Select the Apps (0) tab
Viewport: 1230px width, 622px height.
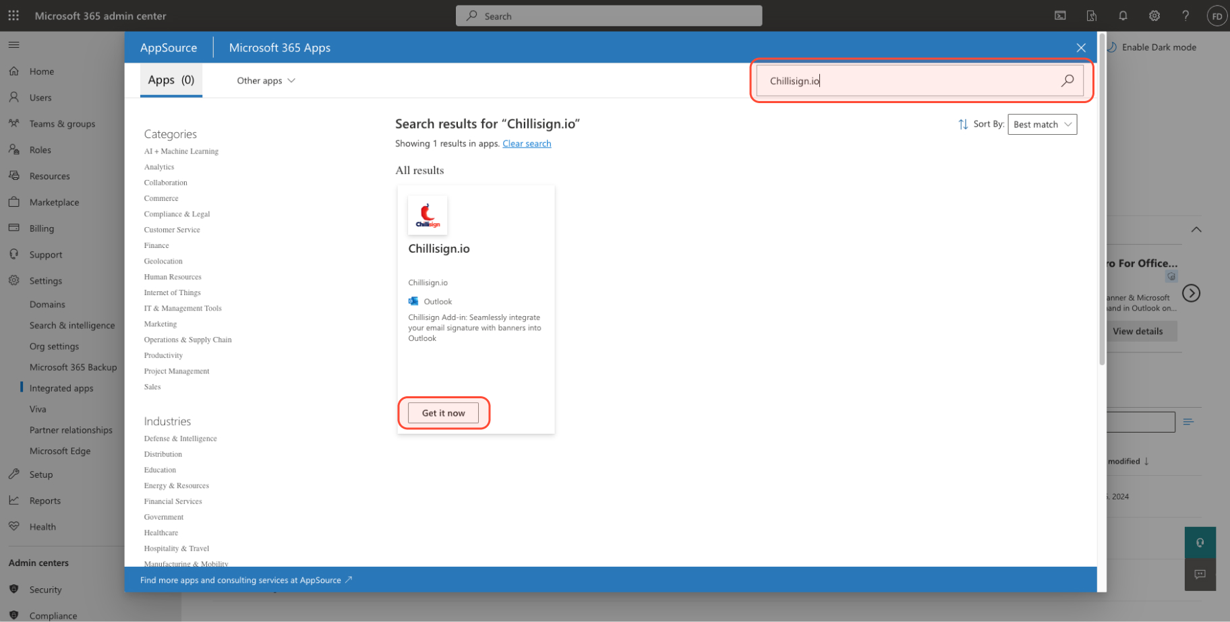pos(171,80)
